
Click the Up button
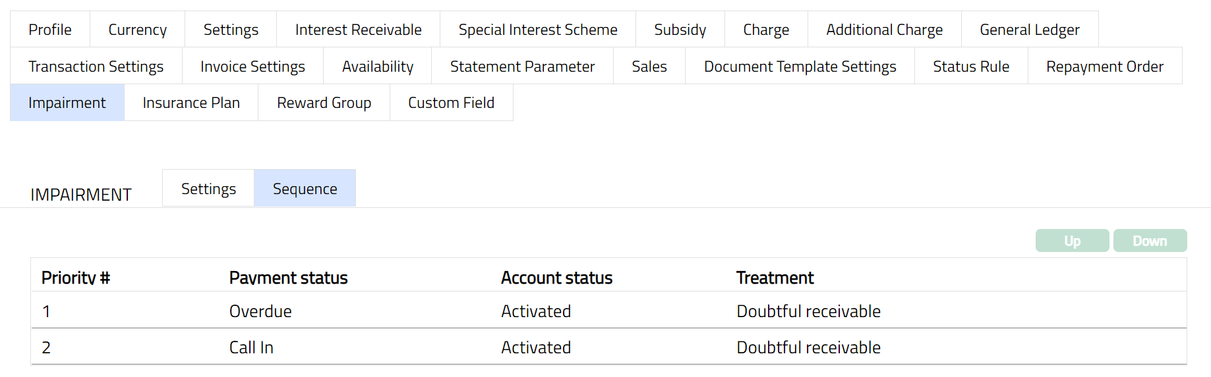[x=1072, y=241]
